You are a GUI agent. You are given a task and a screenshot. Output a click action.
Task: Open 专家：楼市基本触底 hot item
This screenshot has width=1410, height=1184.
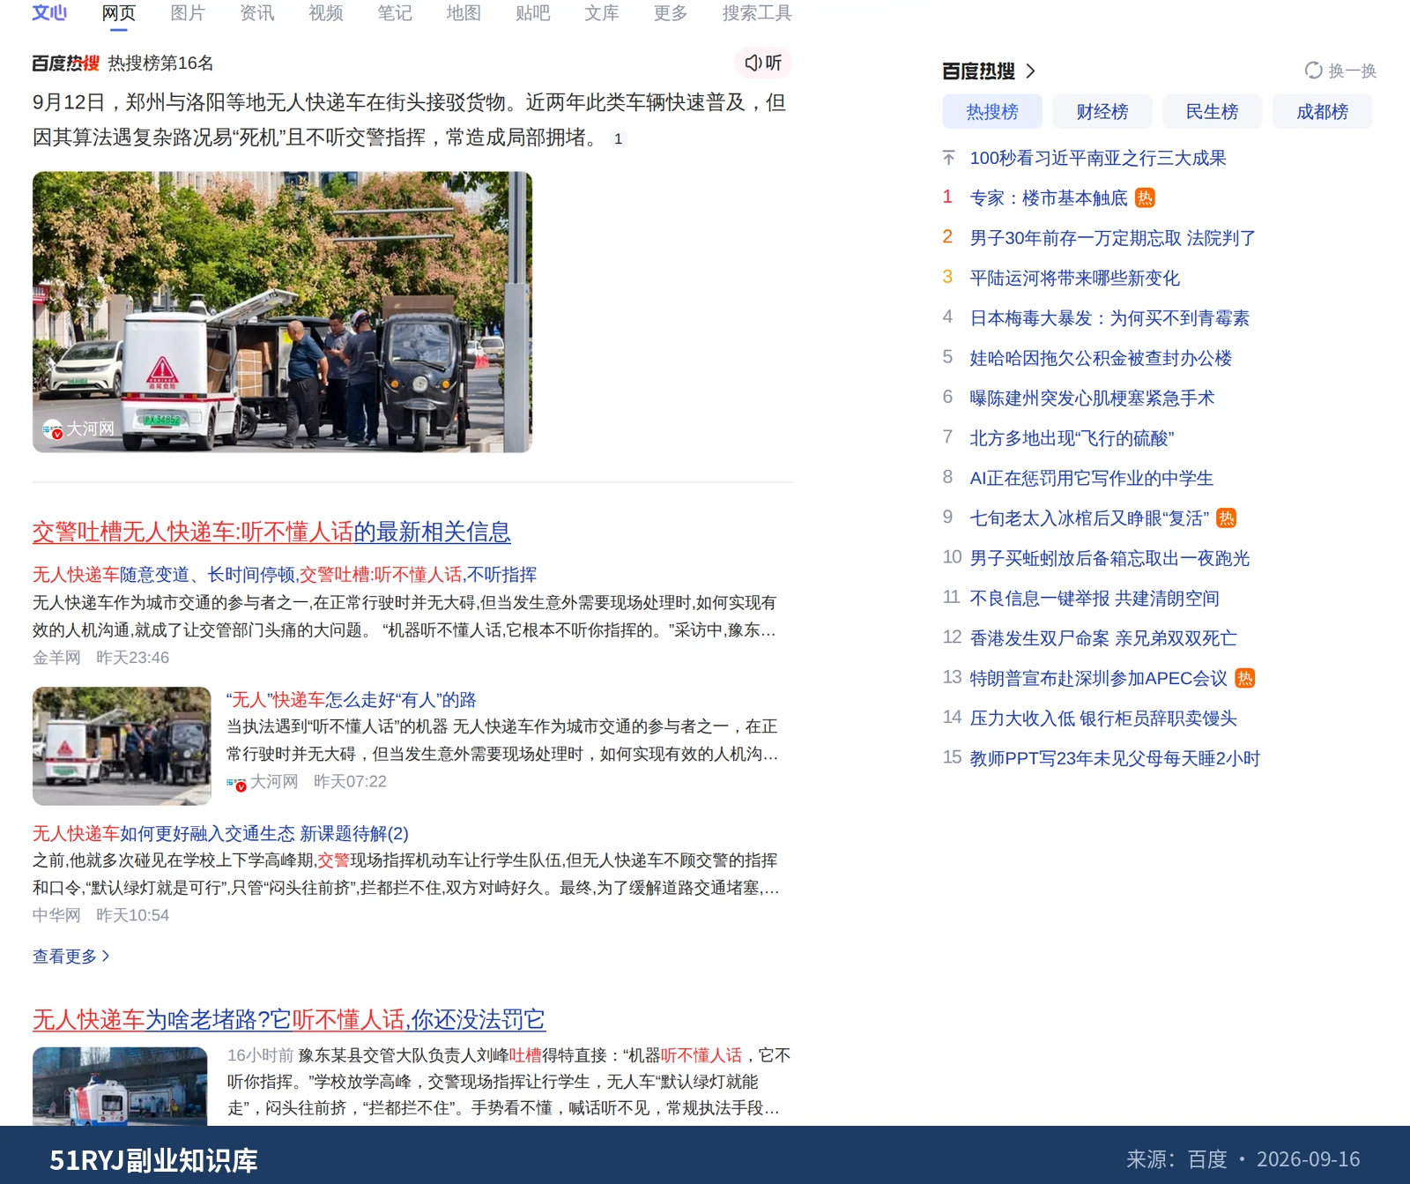[1049, 197]
